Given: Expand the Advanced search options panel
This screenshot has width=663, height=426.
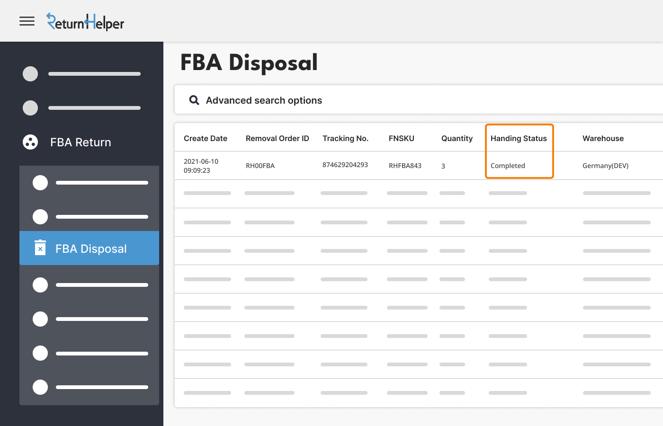Looking at the screenshot, I should tap(264, 100).
